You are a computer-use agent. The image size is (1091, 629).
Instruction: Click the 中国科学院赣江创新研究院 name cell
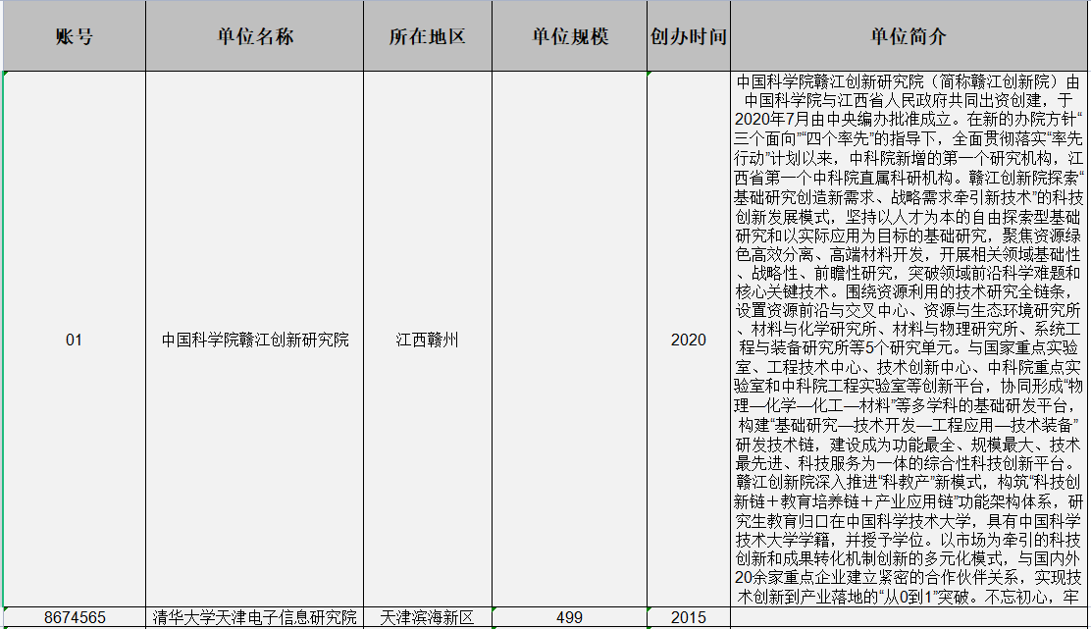(x=254, y=341)
